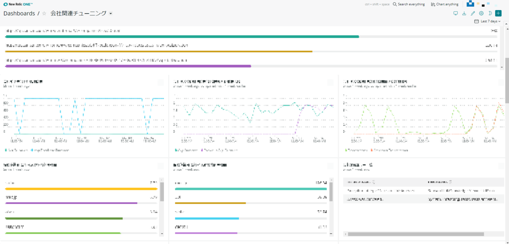
Task: Edit the dashboard with the pencil icon
Action: 473,14
